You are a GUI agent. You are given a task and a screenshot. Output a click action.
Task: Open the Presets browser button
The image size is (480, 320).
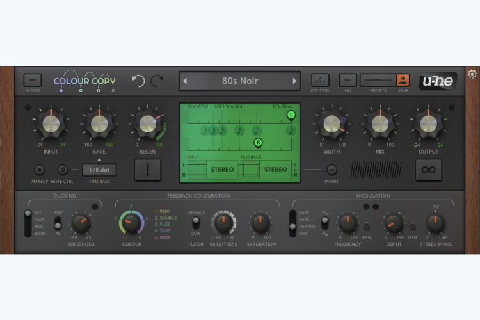(x=378, y=80)
